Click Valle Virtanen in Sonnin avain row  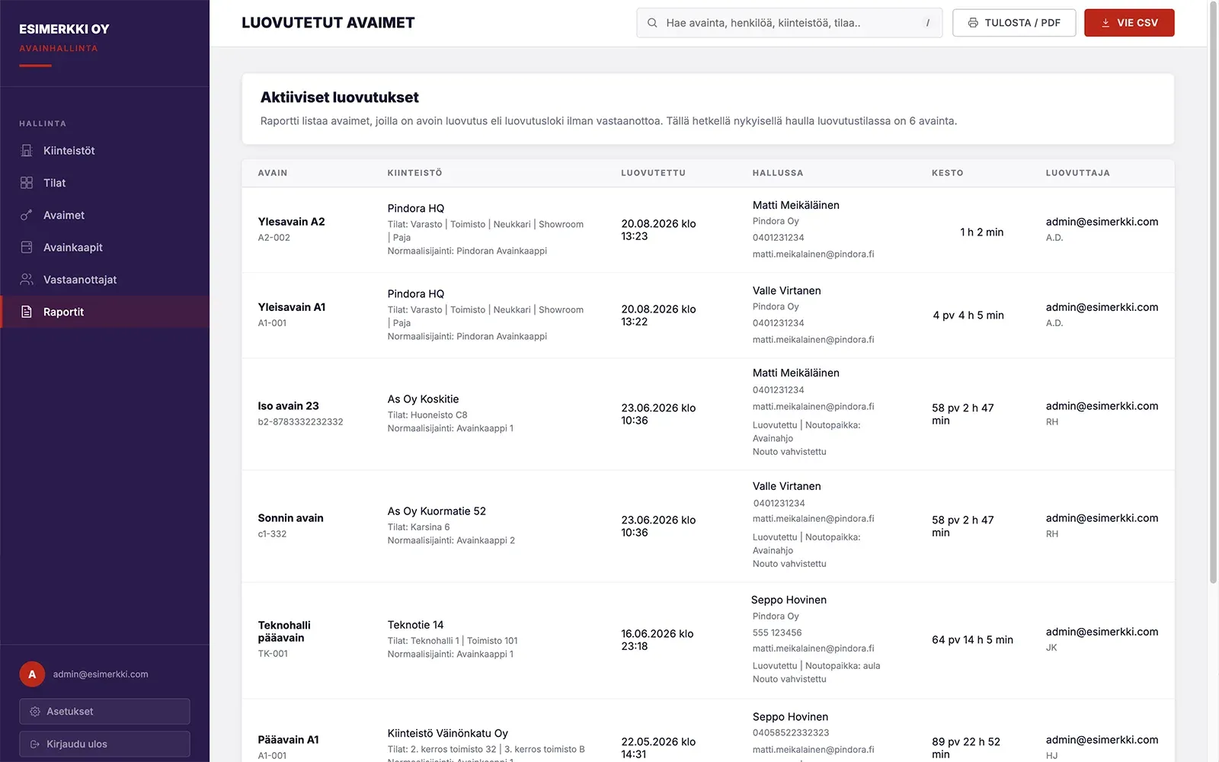(x=787, y=486)
